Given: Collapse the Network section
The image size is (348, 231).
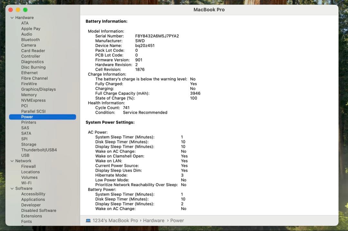Looking at the screenshot, I should pyautogui.click(x=12, y=161).
